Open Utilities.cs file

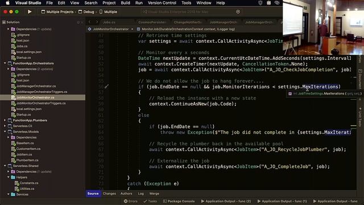point(27,188)
